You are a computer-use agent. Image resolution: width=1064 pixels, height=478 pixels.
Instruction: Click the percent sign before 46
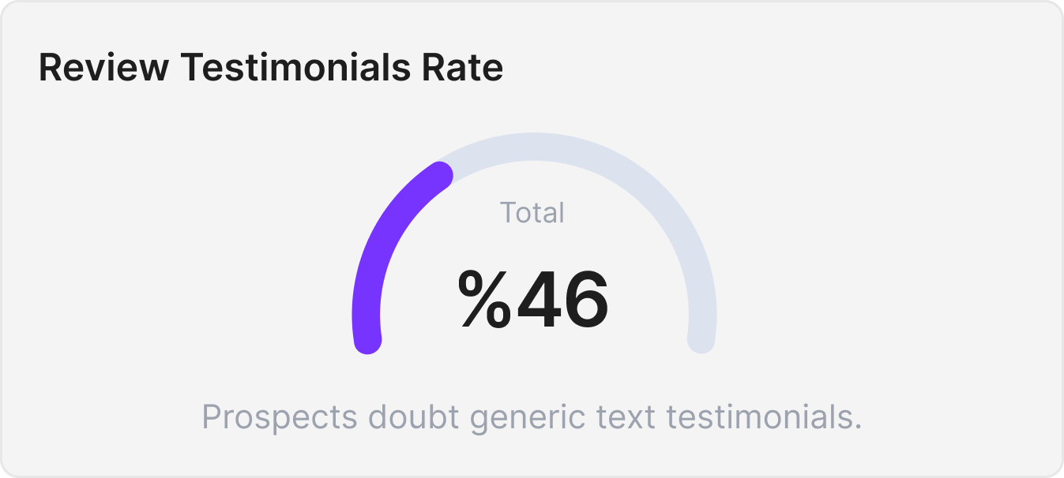(486, 301)
